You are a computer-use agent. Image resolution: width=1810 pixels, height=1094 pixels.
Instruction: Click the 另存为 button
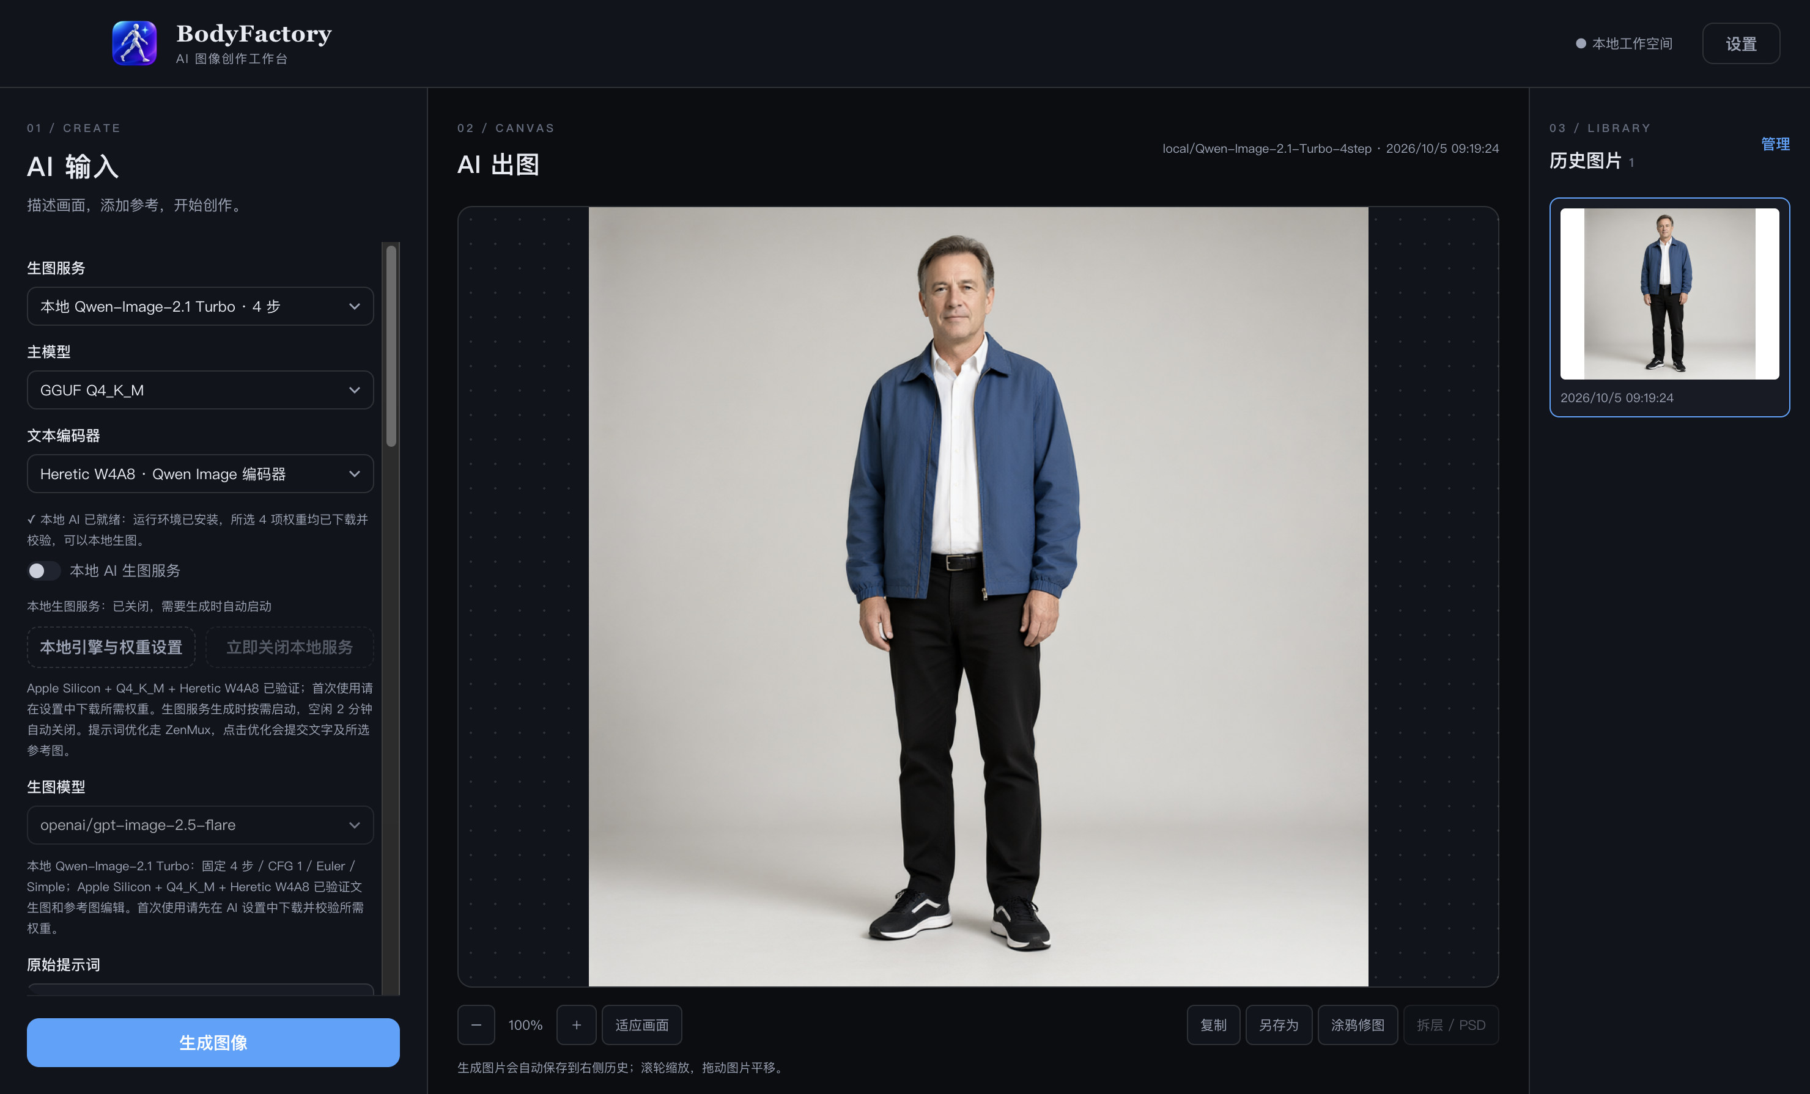pos(1279,1025)
